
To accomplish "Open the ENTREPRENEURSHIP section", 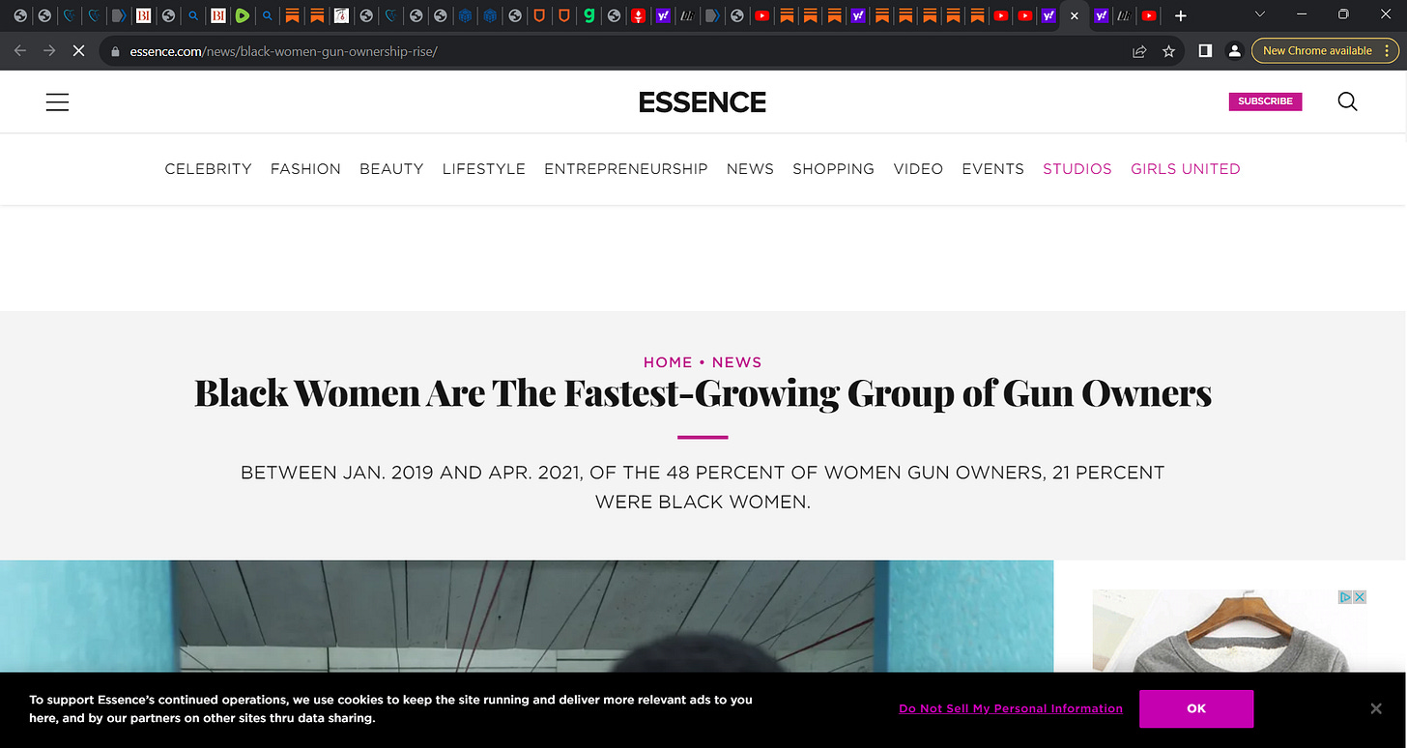I will [626, 168].
